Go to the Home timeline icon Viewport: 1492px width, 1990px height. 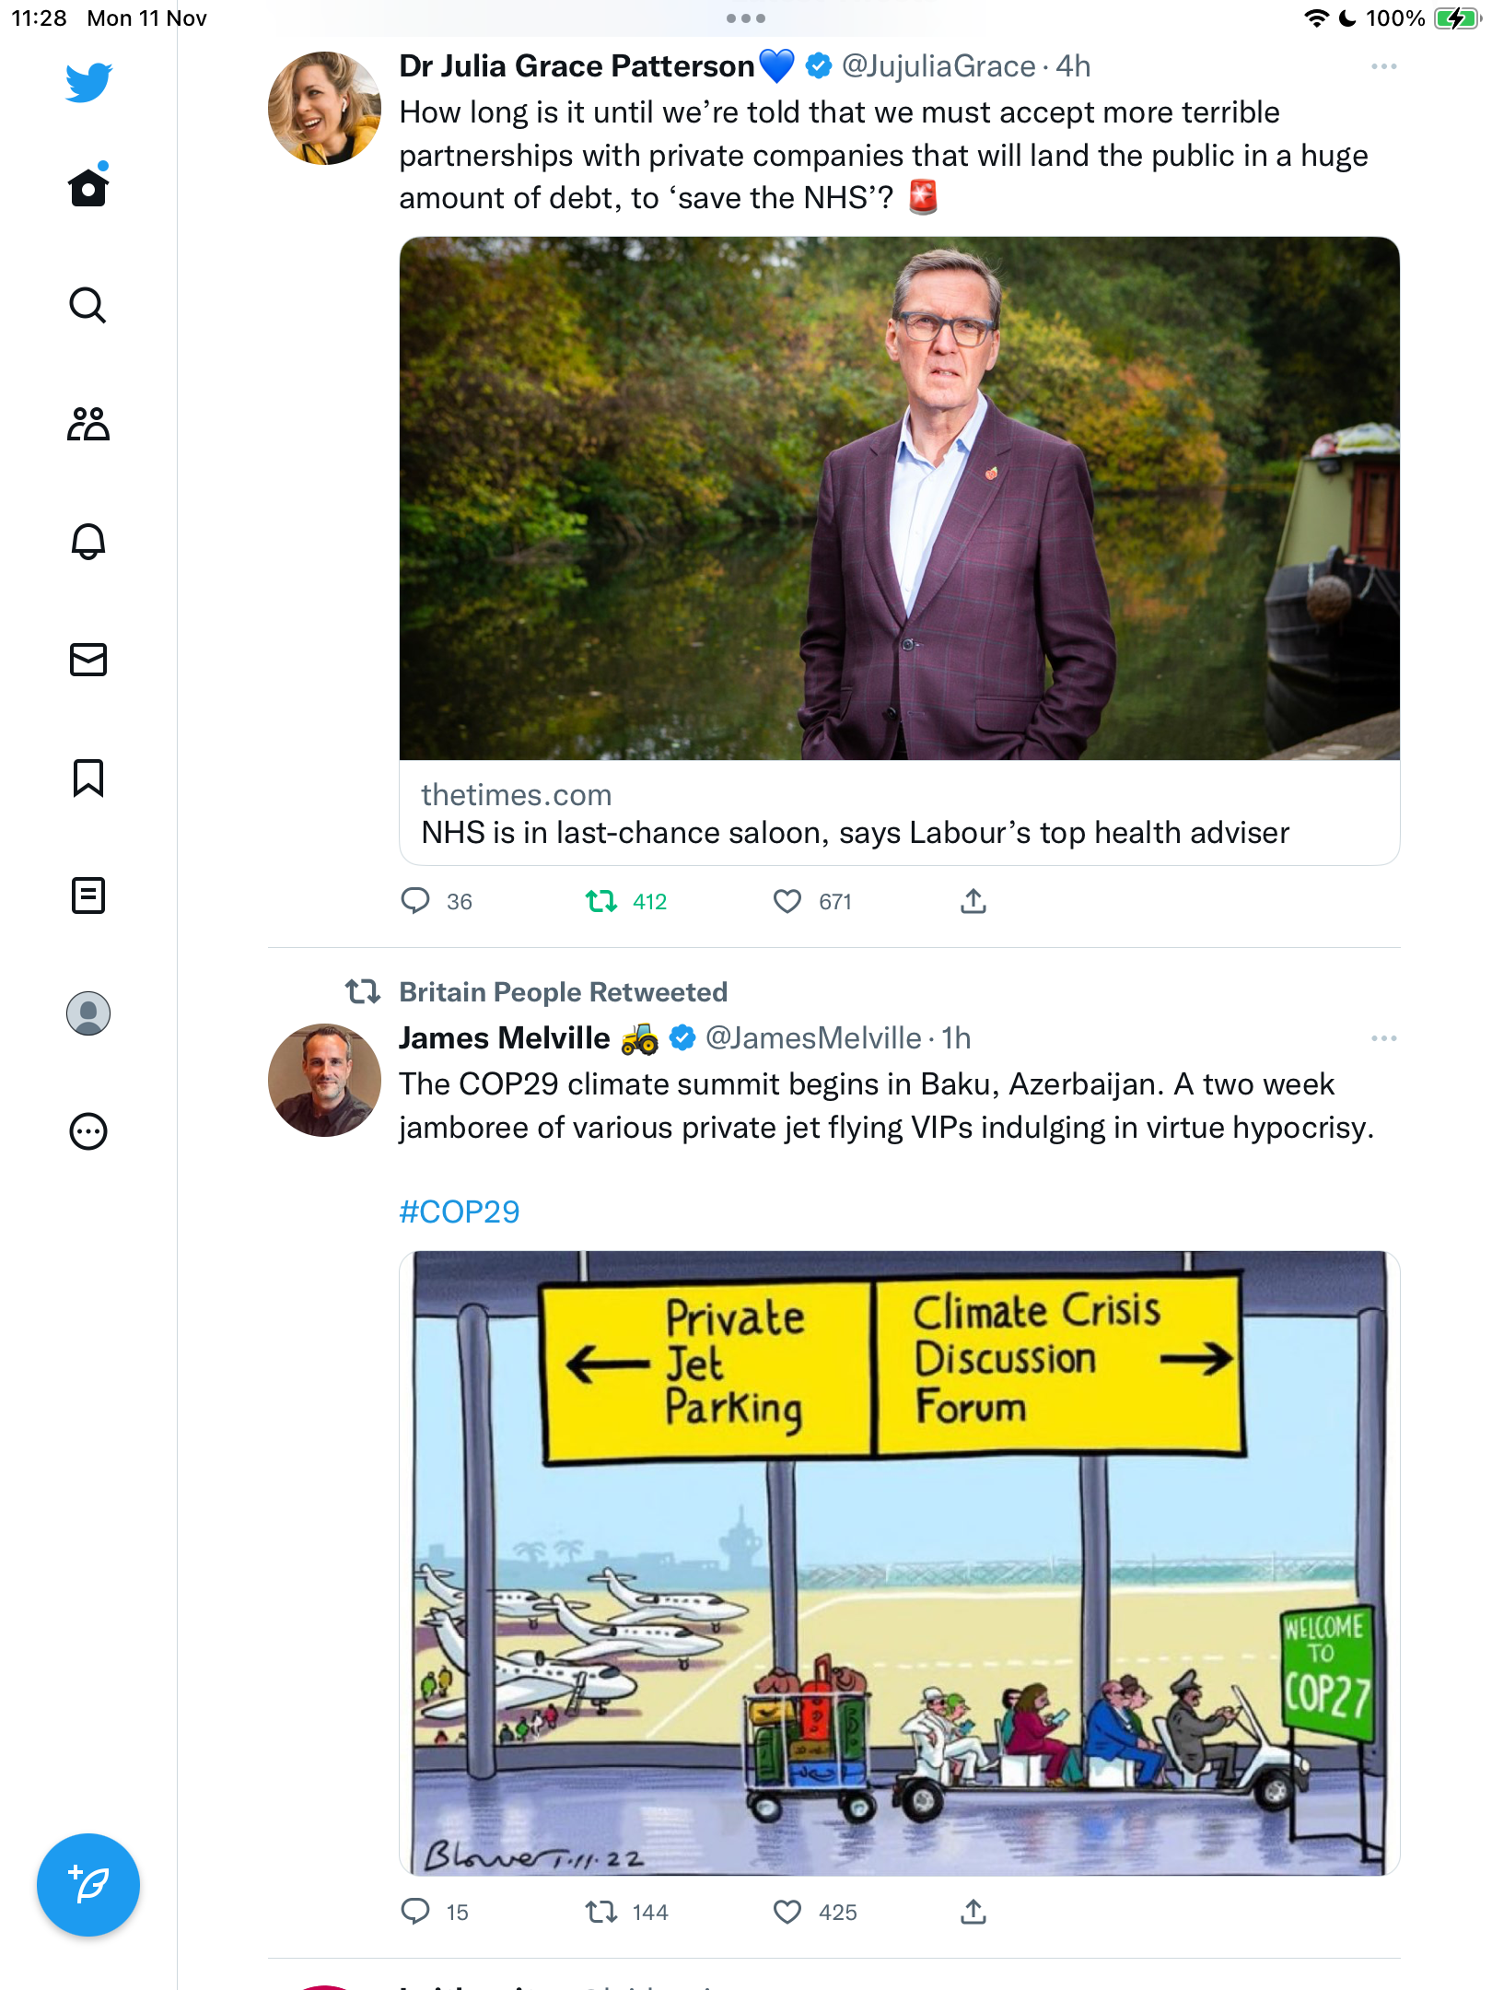click(x=88, y=185)
